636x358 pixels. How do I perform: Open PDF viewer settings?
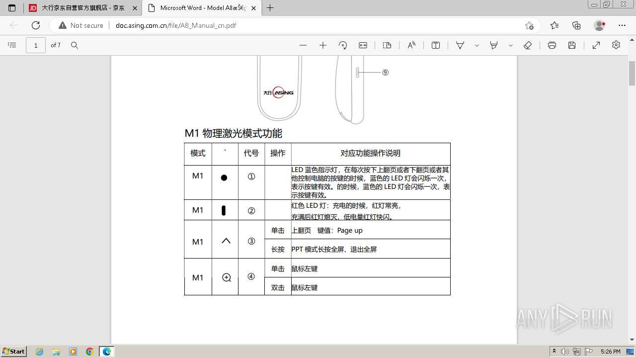tap(616, 45)
